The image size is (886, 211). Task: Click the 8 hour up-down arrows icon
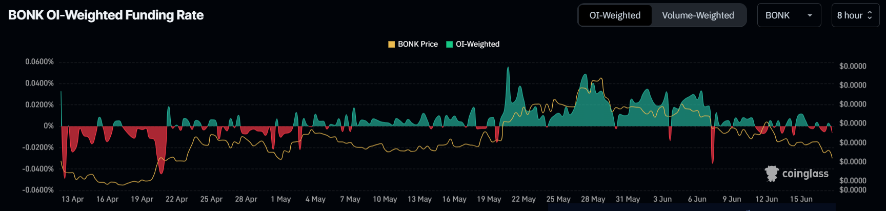point(870,15)
